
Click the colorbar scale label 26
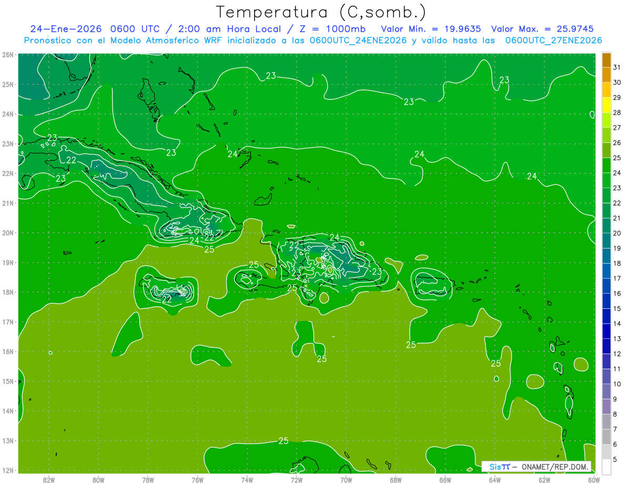point(617,142)
